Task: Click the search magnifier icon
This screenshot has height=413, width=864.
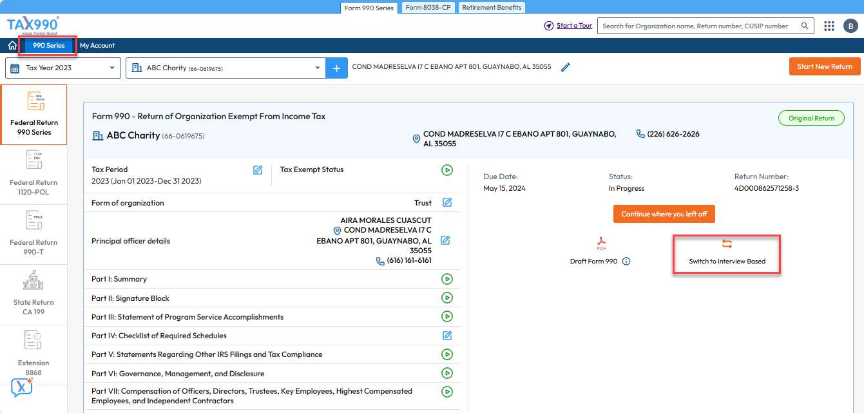Action: (x=805, y=26)
